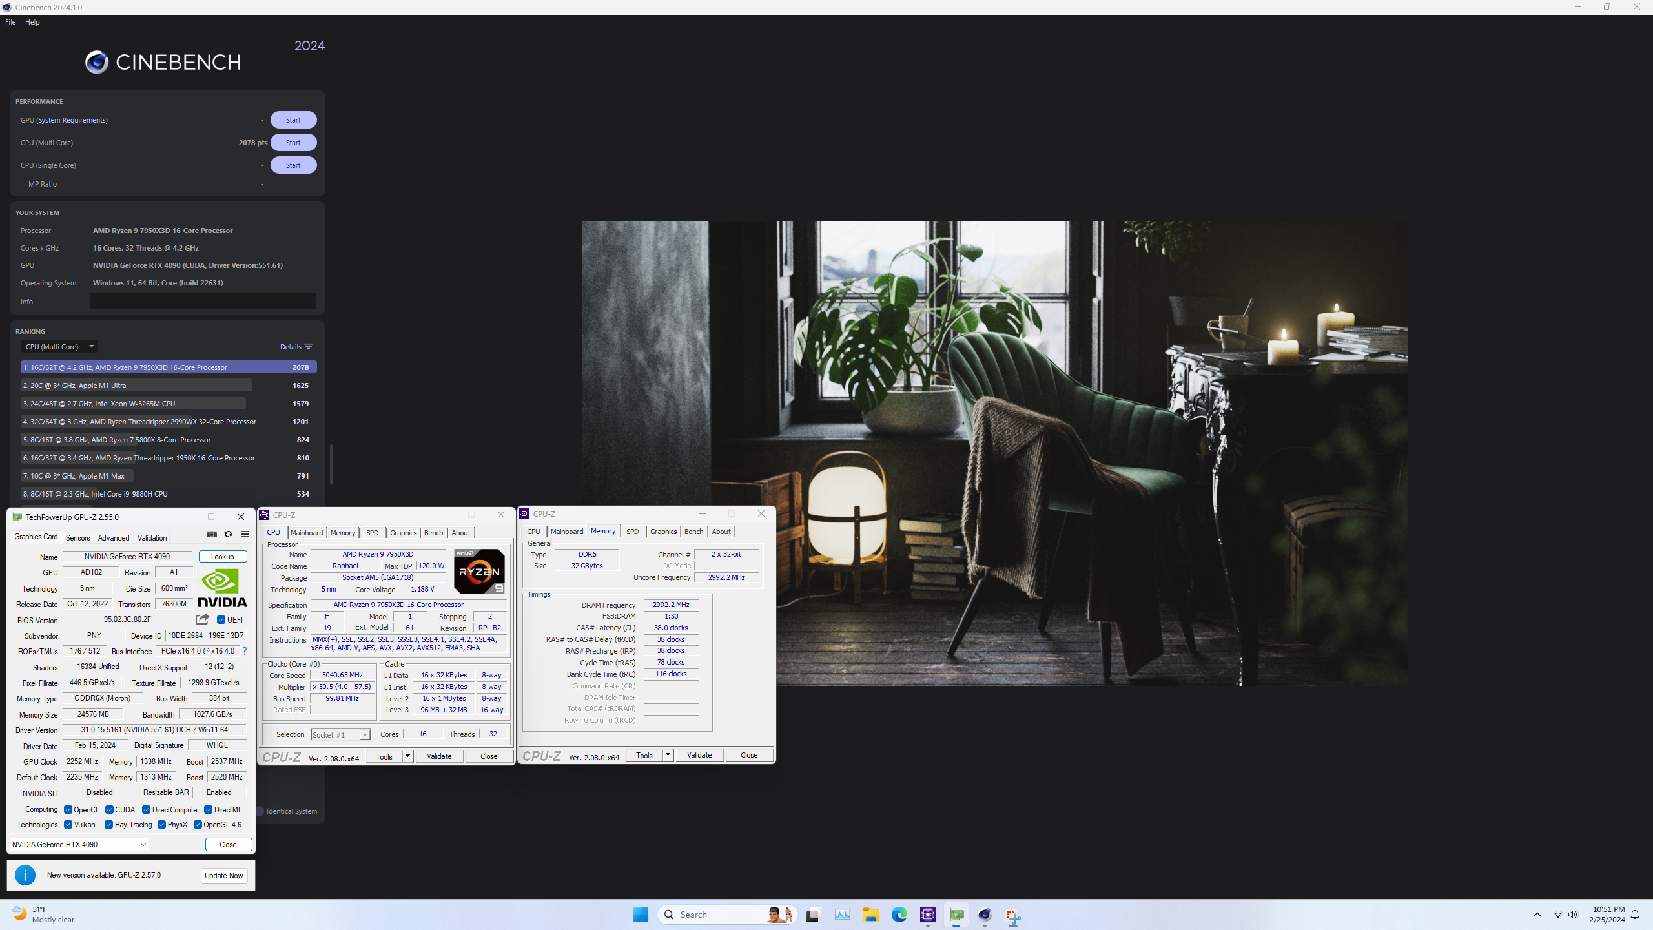Select the Apple M1 Ultra ranking row
The width and height of the screenshot is (1653, 930).
coord(168,386)
